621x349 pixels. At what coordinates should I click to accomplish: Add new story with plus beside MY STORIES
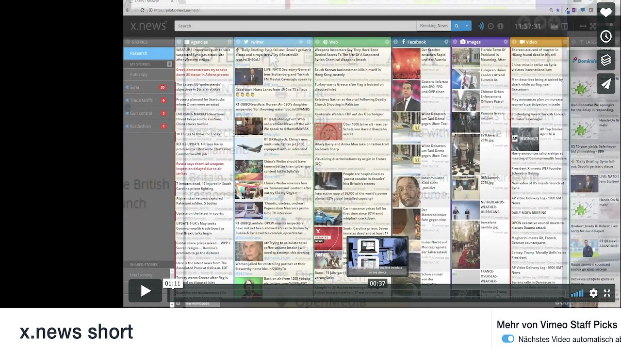pyautogui.click(x=169, y=64)
